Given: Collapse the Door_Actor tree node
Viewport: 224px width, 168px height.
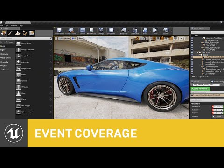Looking at the screenshot, I should (198, 53).
